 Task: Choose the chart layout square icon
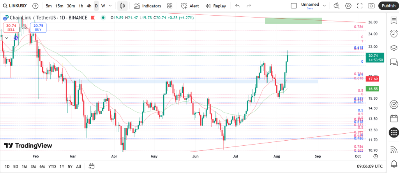294,5
